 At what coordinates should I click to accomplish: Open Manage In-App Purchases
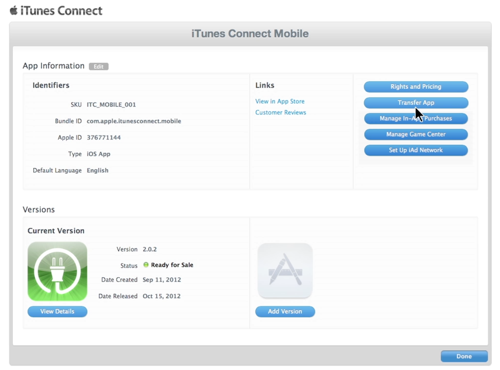click(x=416, y=119)
